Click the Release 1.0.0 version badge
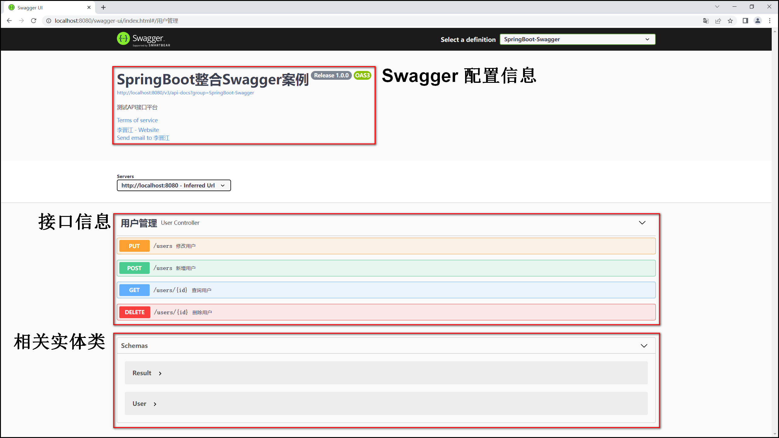The width and height of the screenshot is (779, 438). click(331, 76)
